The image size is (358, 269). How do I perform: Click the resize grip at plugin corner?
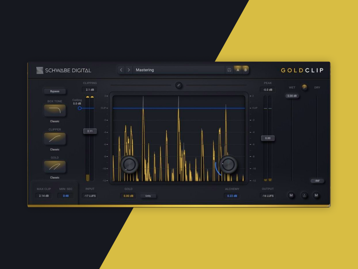tap(329, 206)
